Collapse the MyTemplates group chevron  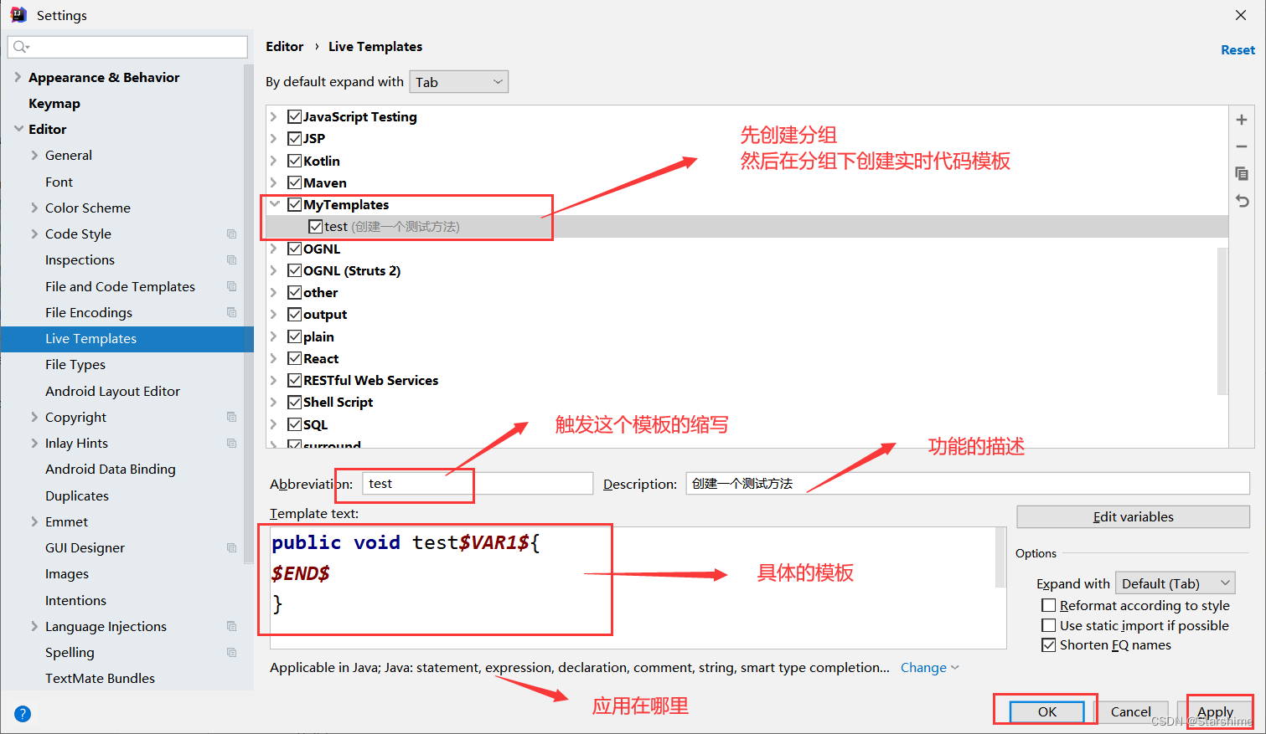click(x=275, y=203)
